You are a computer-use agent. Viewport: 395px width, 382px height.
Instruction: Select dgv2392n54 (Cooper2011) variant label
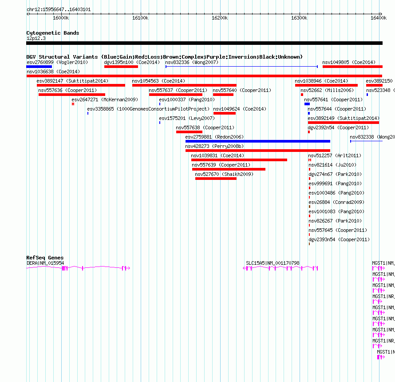click(x=338, y=127)
